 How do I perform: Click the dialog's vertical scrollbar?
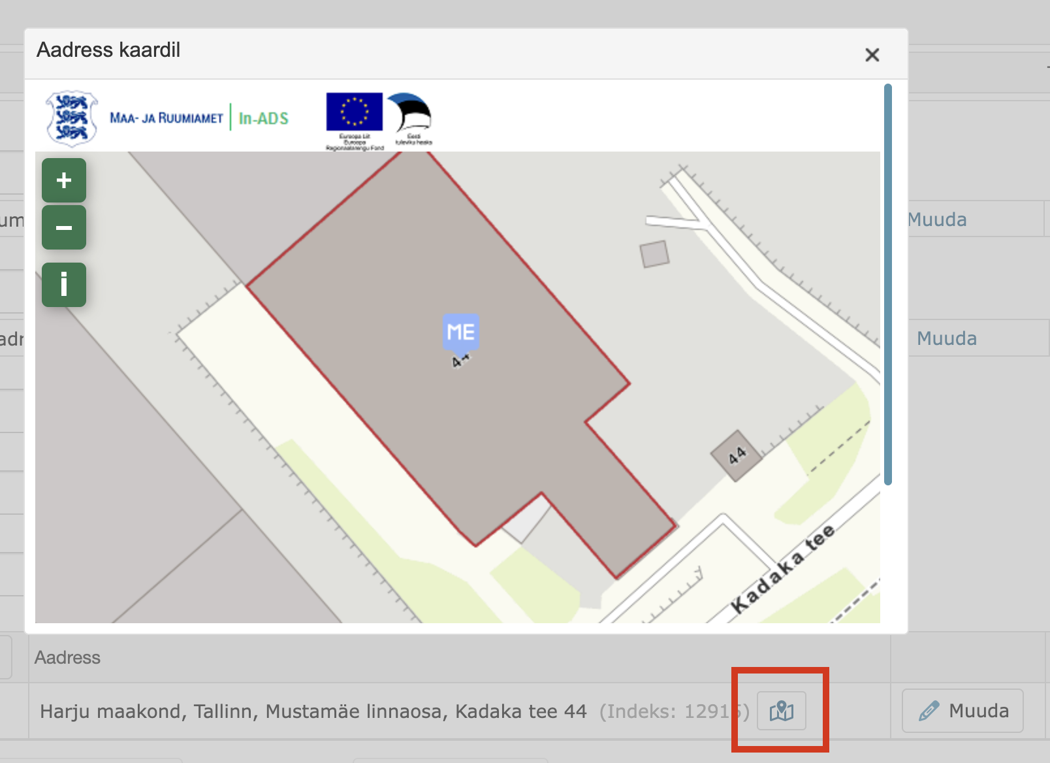tap(887, 284)
